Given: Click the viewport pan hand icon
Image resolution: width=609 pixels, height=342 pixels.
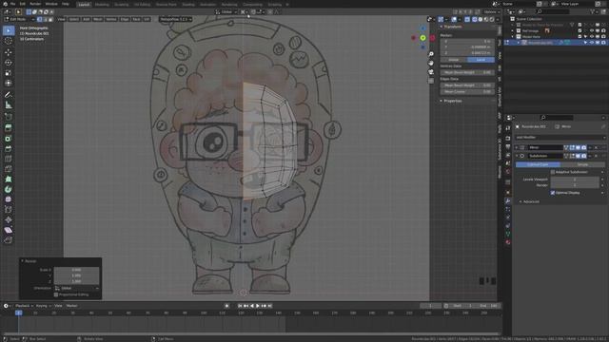Looking at the screenshot, I should (x=431, y=63).
